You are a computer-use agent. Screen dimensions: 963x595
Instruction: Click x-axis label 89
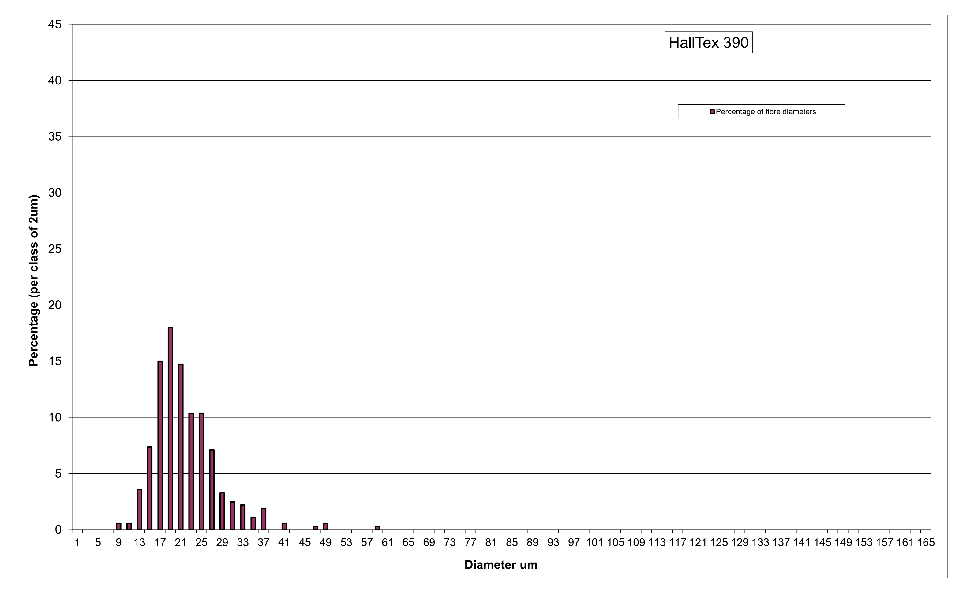pyautogui.click(x=532, y=543)
